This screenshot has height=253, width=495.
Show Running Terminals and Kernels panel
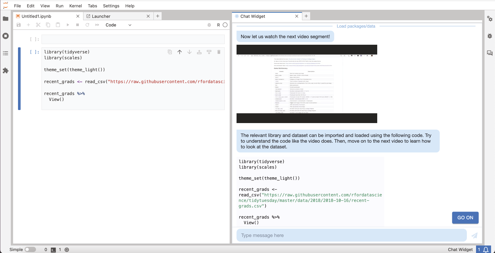[6, 36]
